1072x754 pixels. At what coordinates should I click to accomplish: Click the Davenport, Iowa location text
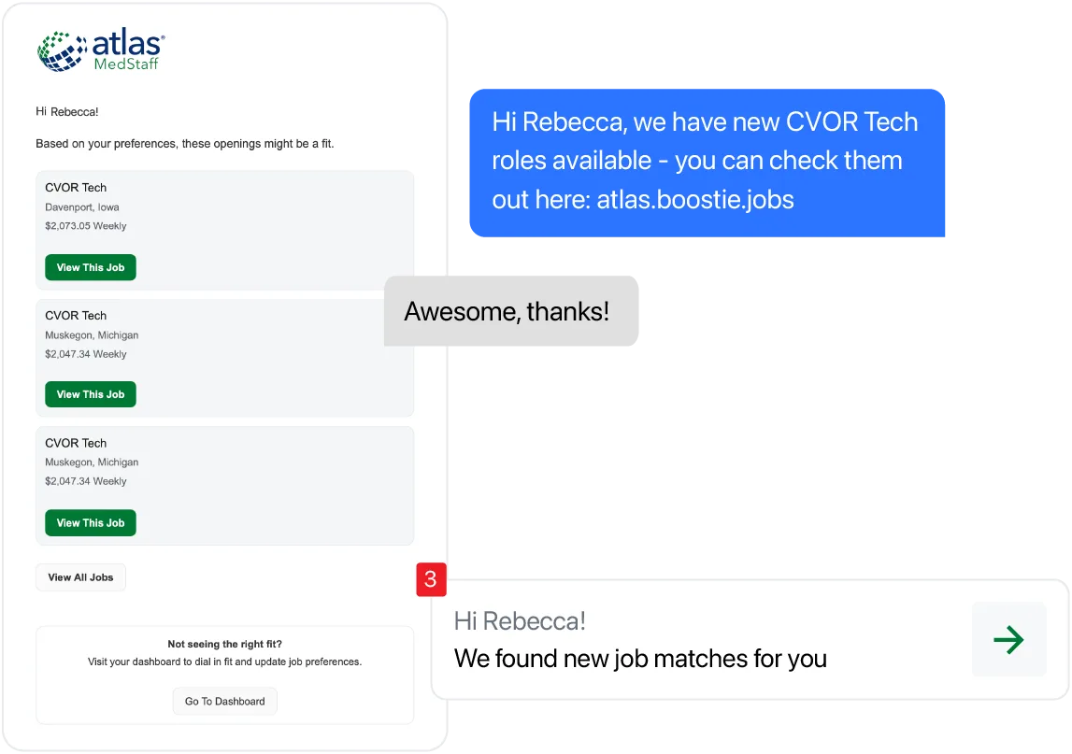(x=82, y=207)
